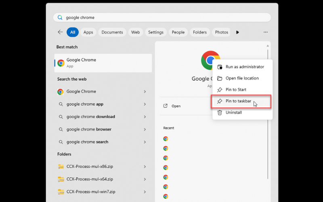The width and height of the screenshot is (323, 202).
Task: Click magnifier icon beside google chrome app
Action: (61, 104)
